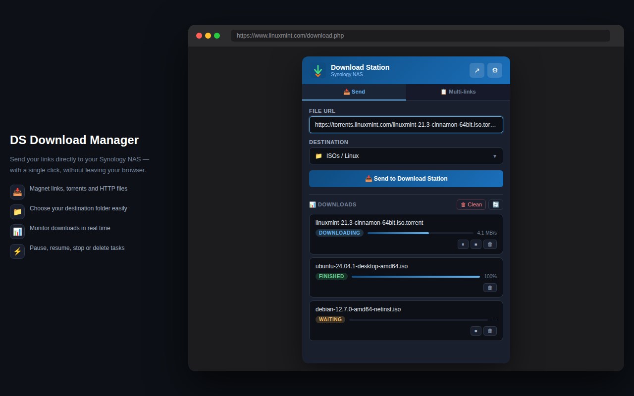Viewport: 634px width, 396px height.
Task: Switch to the Multi-links tab
Action: pyautogui.click(x=458, y=92)
